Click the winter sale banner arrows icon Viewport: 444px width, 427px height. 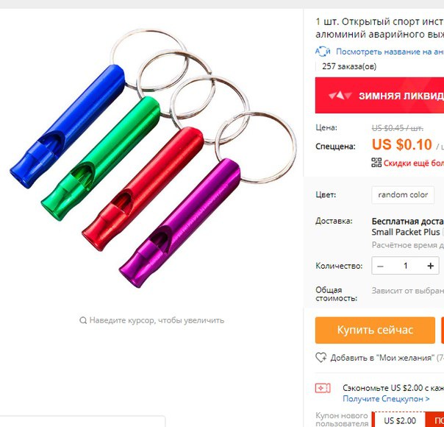tap(340, 96)
